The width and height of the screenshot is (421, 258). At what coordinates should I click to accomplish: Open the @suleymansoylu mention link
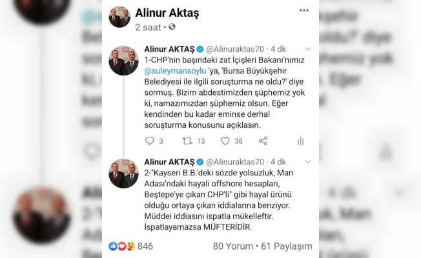tap(176, 71)
